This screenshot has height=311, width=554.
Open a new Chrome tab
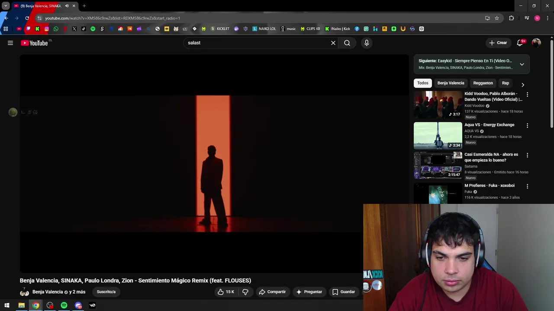[84, 6]
